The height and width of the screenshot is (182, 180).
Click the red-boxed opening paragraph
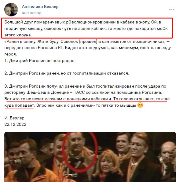point(87,28)
